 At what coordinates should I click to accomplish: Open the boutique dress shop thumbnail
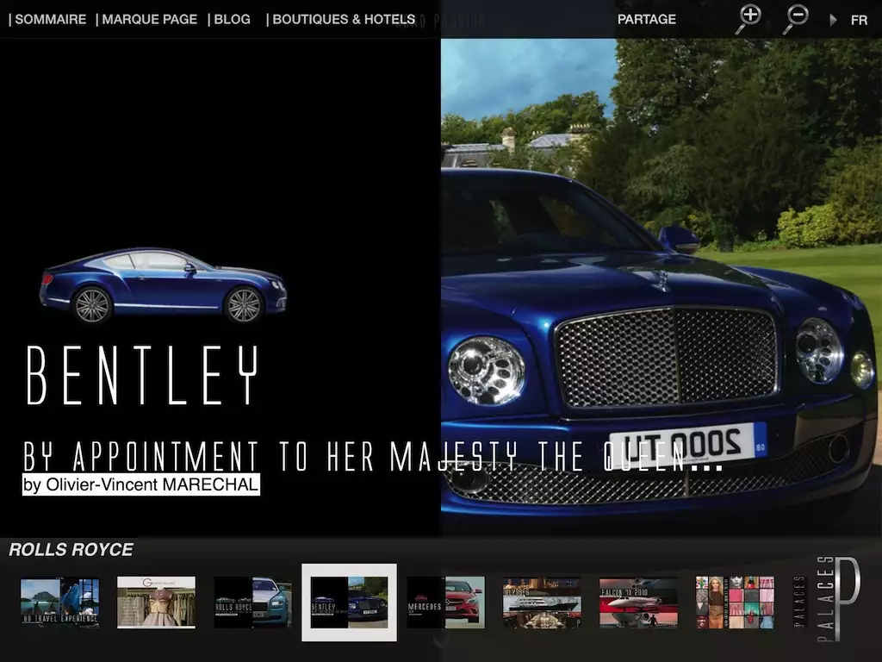[x=156, y=601]
